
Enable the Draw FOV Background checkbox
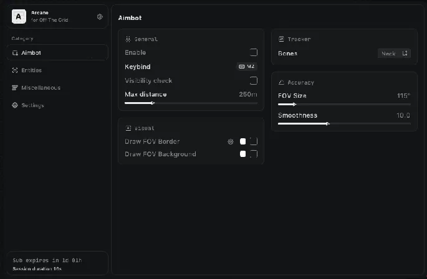click(x=253, y=154)
